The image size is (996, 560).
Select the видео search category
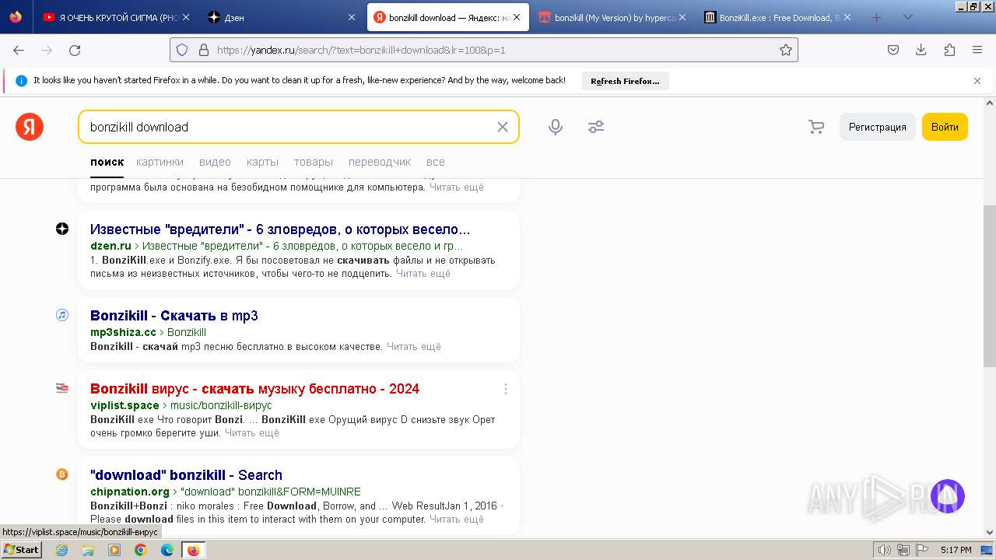tap(215, 162)
